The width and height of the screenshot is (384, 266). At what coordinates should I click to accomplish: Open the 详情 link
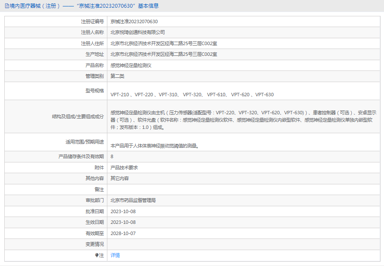click(115, 255)
